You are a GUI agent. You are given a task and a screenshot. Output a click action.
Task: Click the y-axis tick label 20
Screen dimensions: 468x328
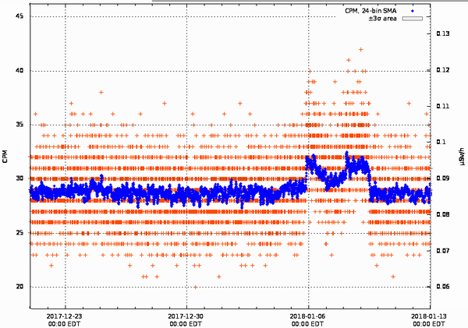click(19, 287)
